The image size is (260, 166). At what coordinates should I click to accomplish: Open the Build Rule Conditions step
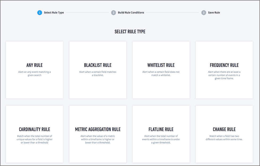(131, 13)
